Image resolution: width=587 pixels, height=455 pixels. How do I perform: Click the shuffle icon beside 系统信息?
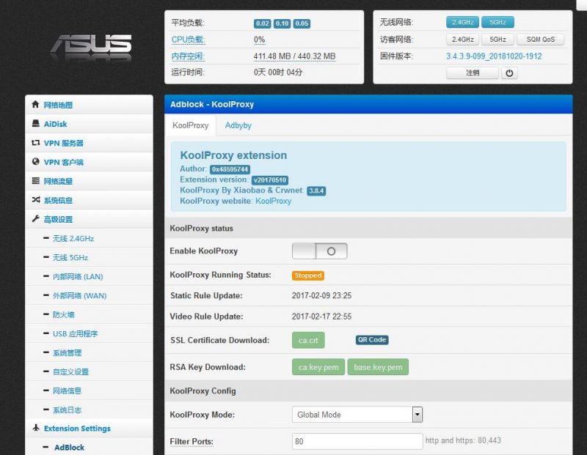35,200
